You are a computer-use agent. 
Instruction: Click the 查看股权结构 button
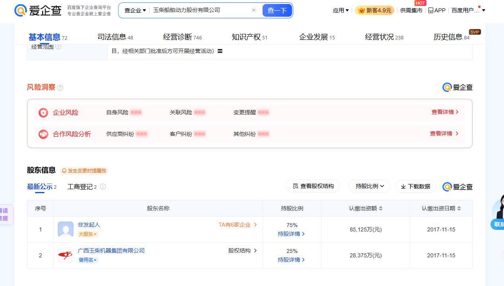coord(313,186)
